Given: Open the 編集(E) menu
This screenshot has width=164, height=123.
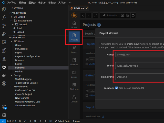Looking at the screenshot, I should point(22,3).
